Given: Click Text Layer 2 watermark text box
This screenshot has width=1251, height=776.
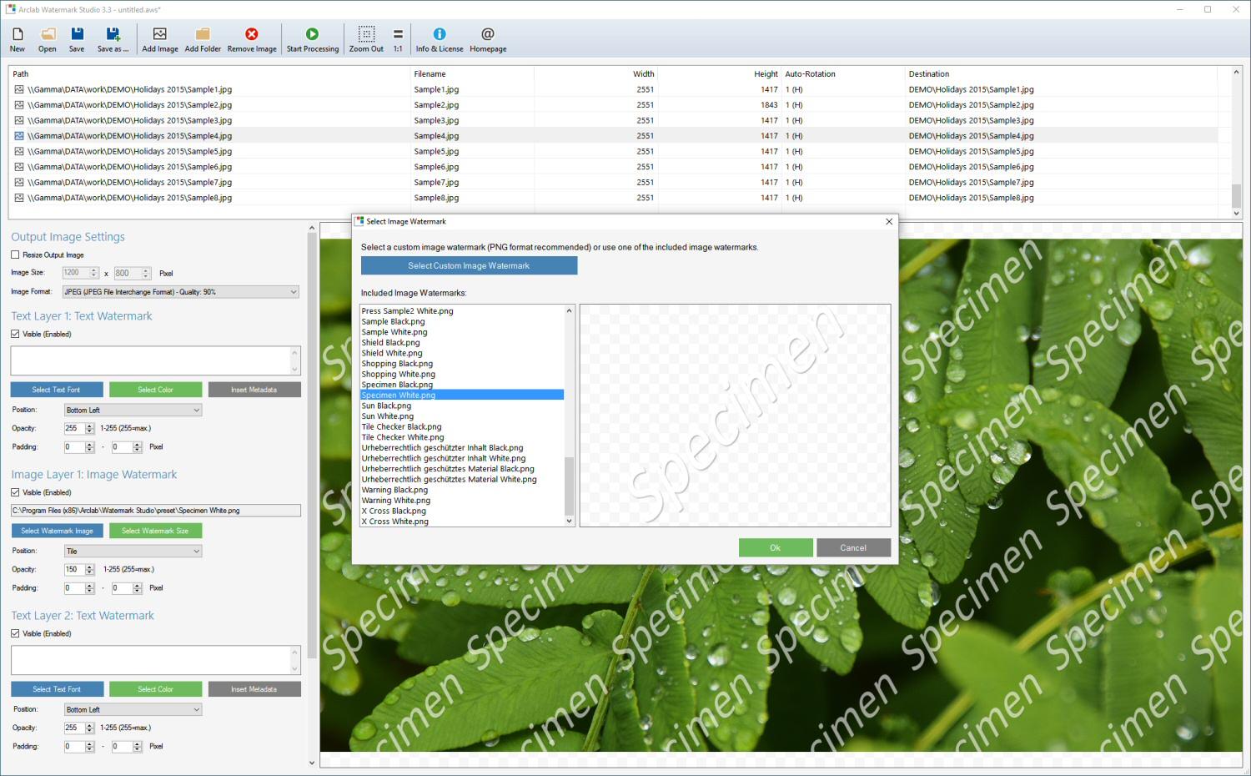Looking at the screenshot, I should [x=150, y=660].
